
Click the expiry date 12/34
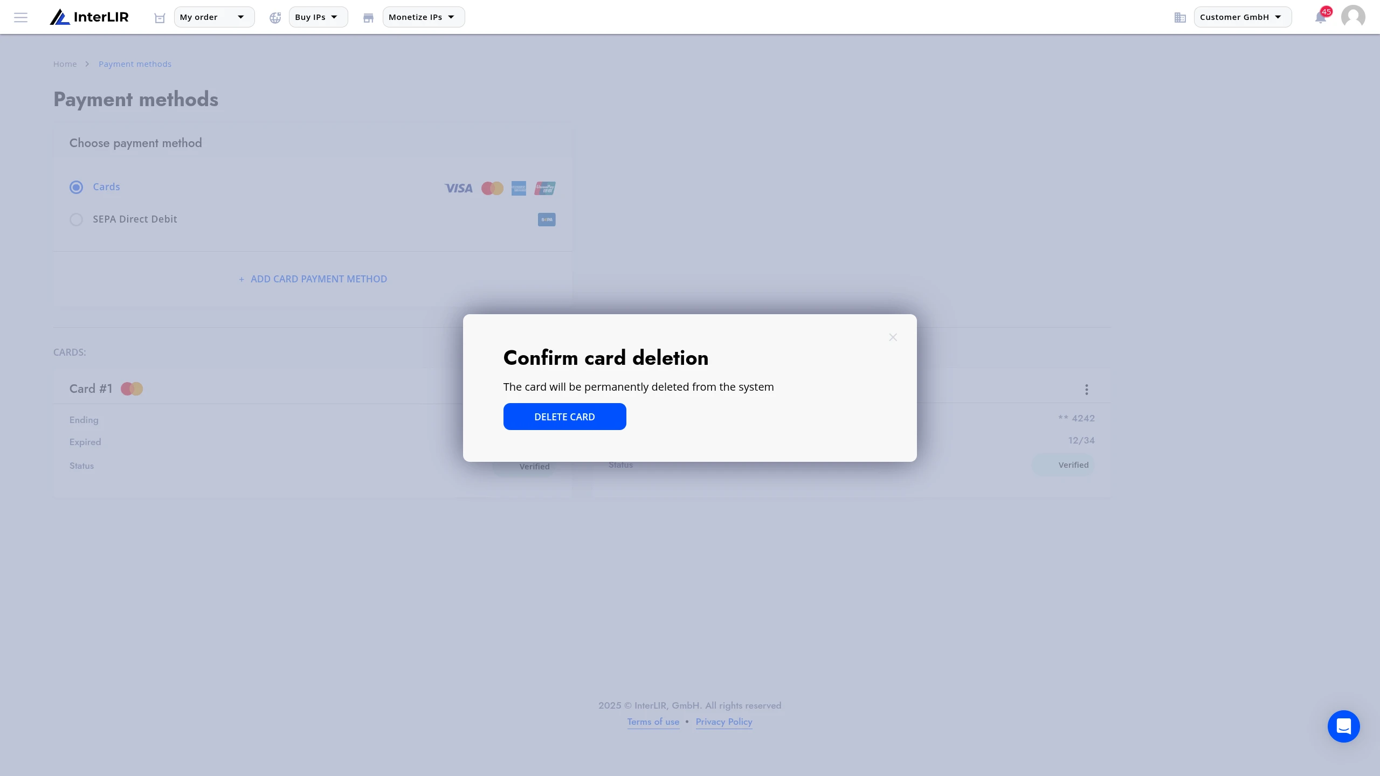coord(1081,440)
